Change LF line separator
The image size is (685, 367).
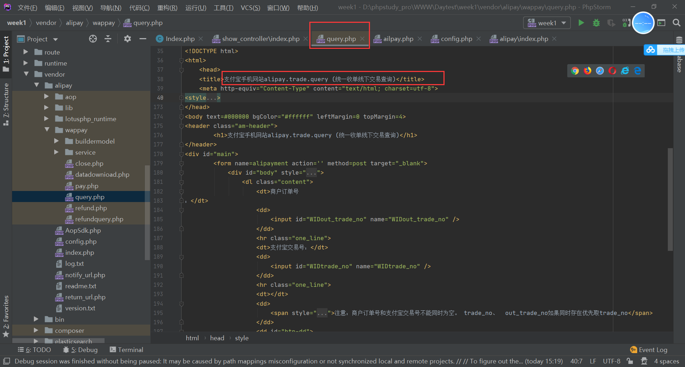(x=593, y=361)
